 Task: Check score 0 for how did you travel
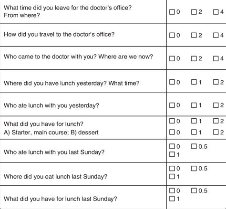[x=172, y=35]
